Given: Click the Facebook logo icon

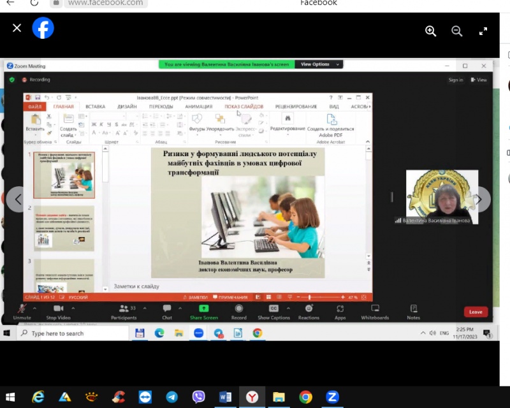Looking at the screenshot, I should (x=43, y=28).
